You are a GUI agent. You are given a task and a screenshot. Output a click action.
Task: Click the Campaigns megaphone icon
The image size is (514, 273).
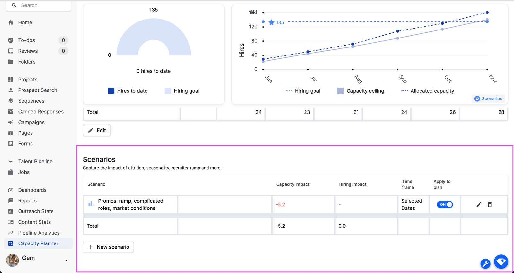pos(11,122)
